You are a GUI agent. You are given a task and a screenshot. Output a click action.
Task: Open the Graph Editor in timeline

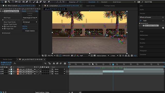65,63
